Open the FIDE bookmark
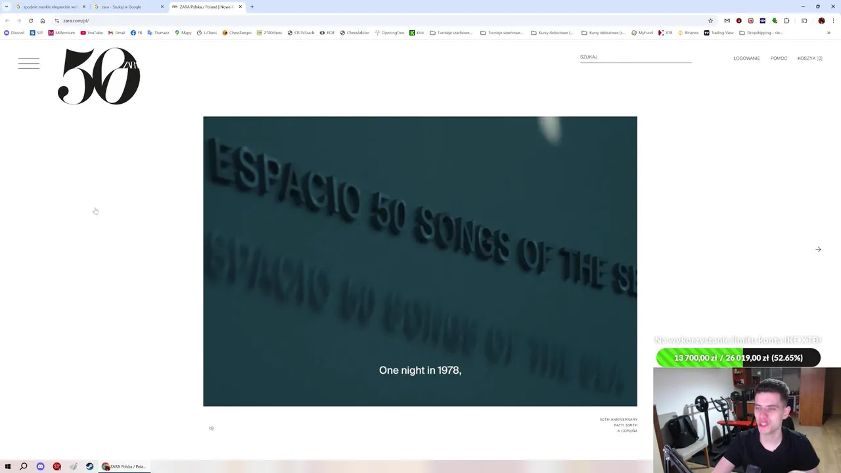Viewport: 841px width, 473px height. pos(327,33)
